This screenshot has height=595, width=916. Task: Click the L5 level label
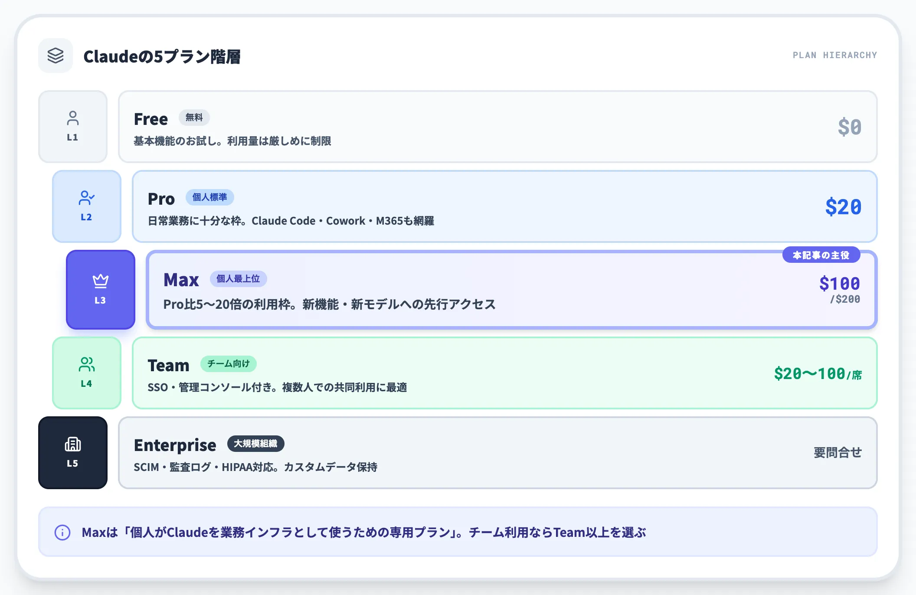pos(72,464)
